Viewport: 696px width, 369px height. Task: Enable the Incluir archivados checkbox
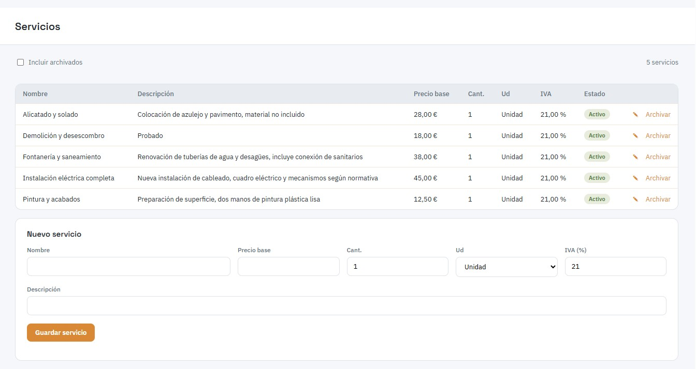tap(21, 63)
